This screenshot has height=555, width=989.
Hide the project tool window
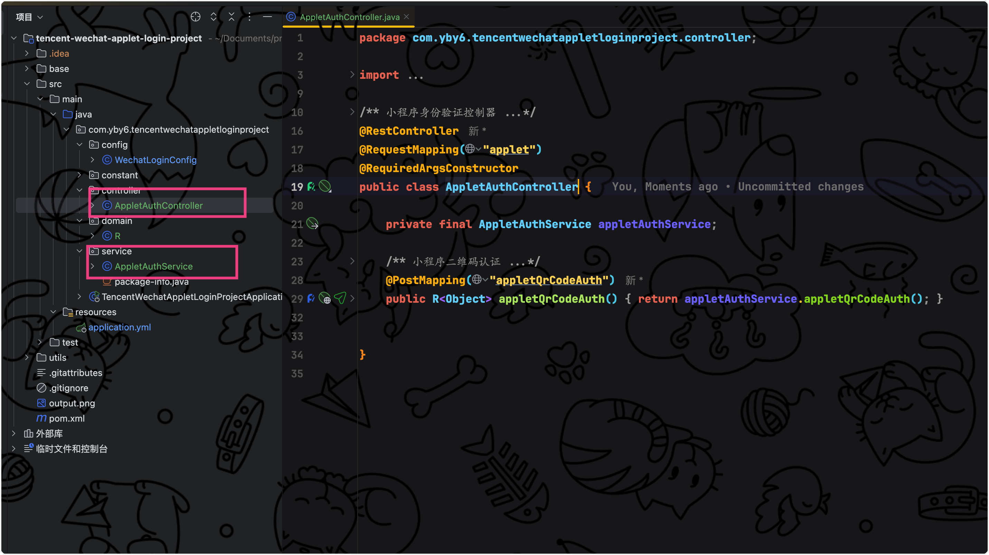coord(267,17)
